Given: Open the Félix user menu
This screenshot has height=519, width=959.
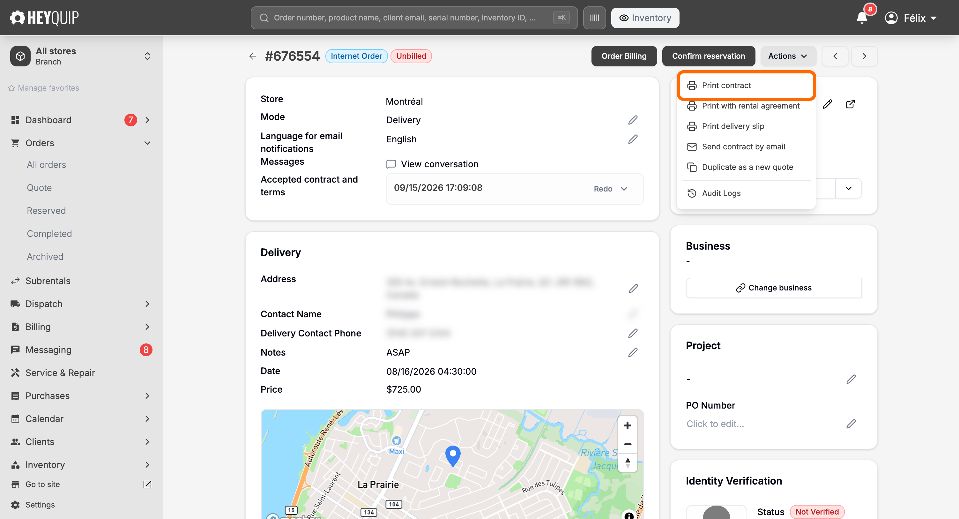Looking at the screenshot, I should point(911,18).
